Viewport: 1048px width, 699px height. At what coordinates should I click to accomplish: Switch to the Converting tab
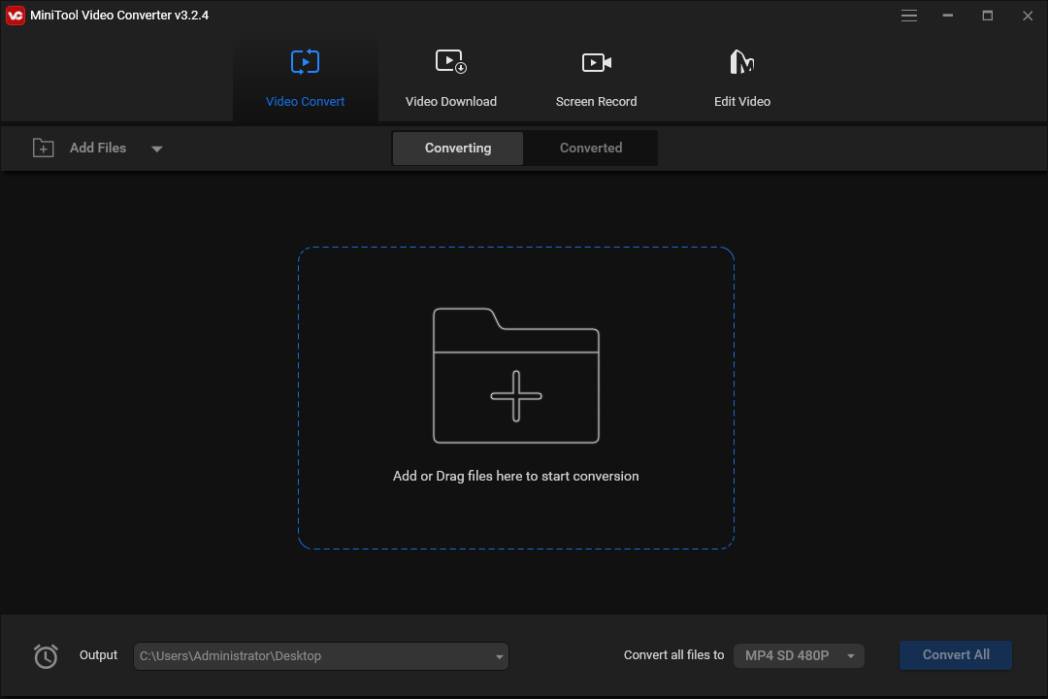click(x=457, y=148)
